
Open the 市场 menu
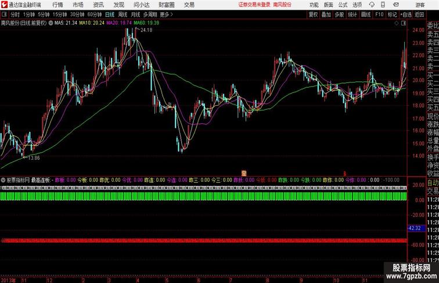pyautogui.click(x=78, y=5)
